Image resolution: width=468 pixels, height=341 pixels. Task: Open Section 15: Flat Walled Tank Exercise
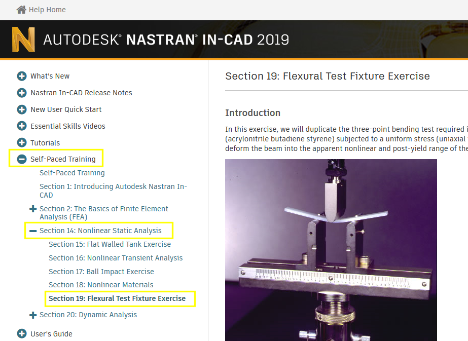tap(110, 244)
